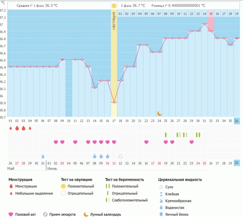243x221 pixels.
Task: Click the Отрицательный ovulation test legend circle
Action: coord(63,193)
